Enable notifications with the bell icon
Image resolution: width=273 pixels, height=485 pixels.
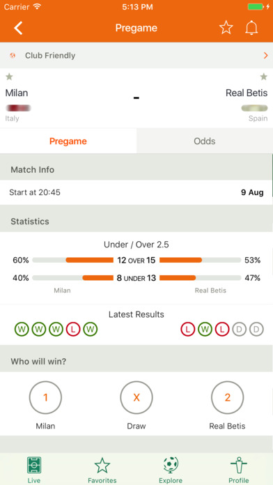pyautogui.click(x=251, y=28)
